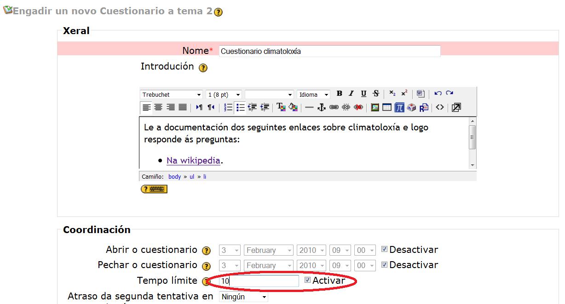The width and height of the screenshot is (565, 304).
Task: Insert a table into the introduction
Action: (387, 107)
